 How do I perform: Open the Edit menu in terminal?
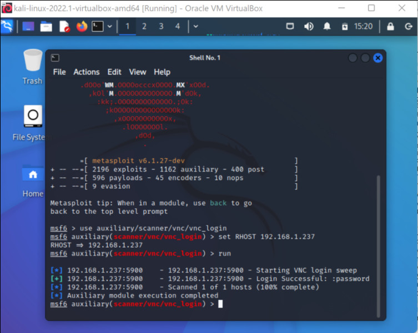click(114, 72)
